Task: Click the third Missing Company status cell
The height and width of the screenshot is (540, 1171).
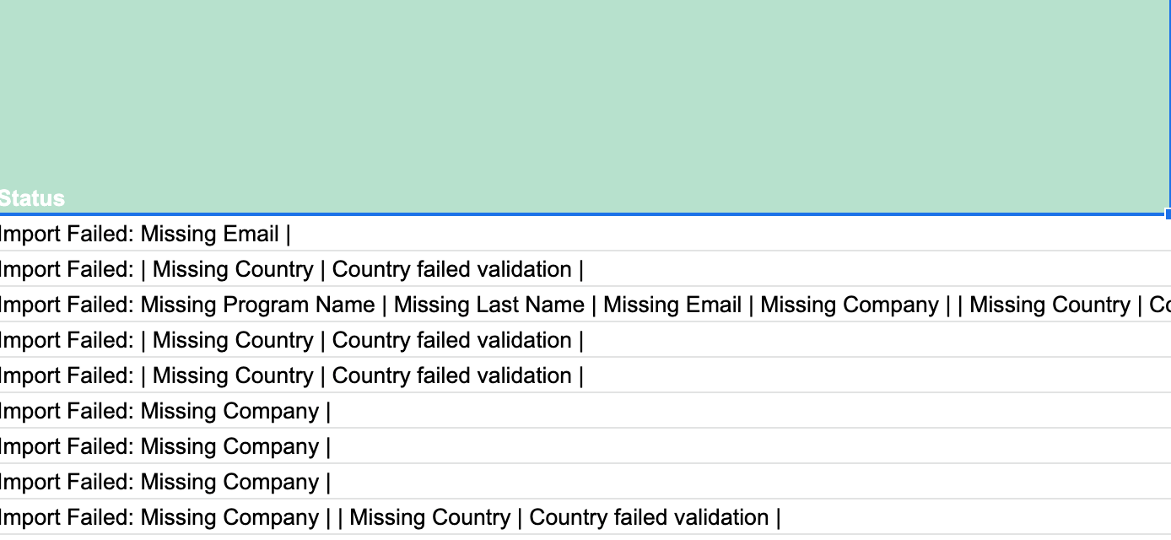Action: click(165, 482)
